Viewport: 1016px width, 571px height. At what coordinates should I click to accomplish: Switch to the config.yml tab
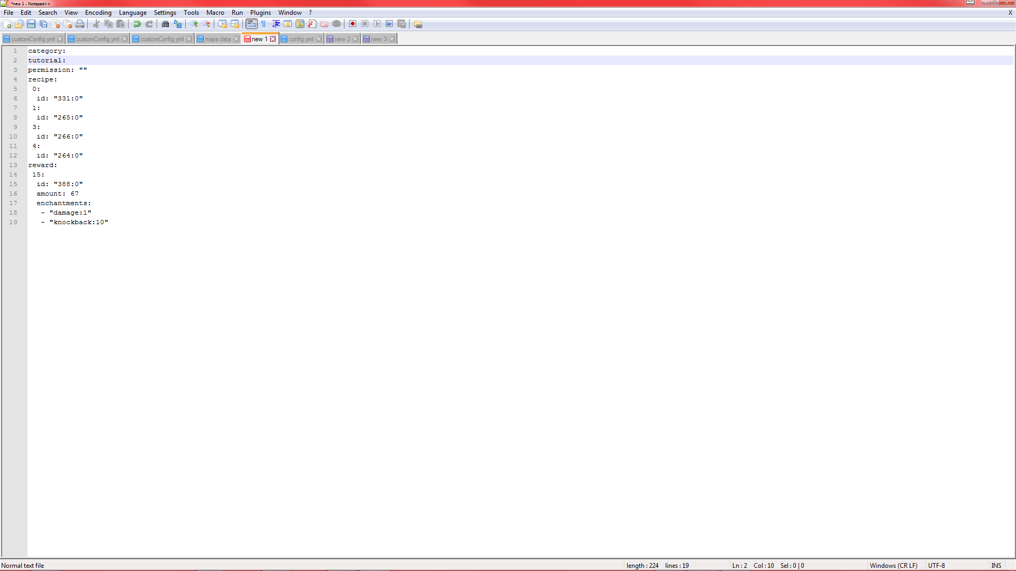tap(301, 39)
